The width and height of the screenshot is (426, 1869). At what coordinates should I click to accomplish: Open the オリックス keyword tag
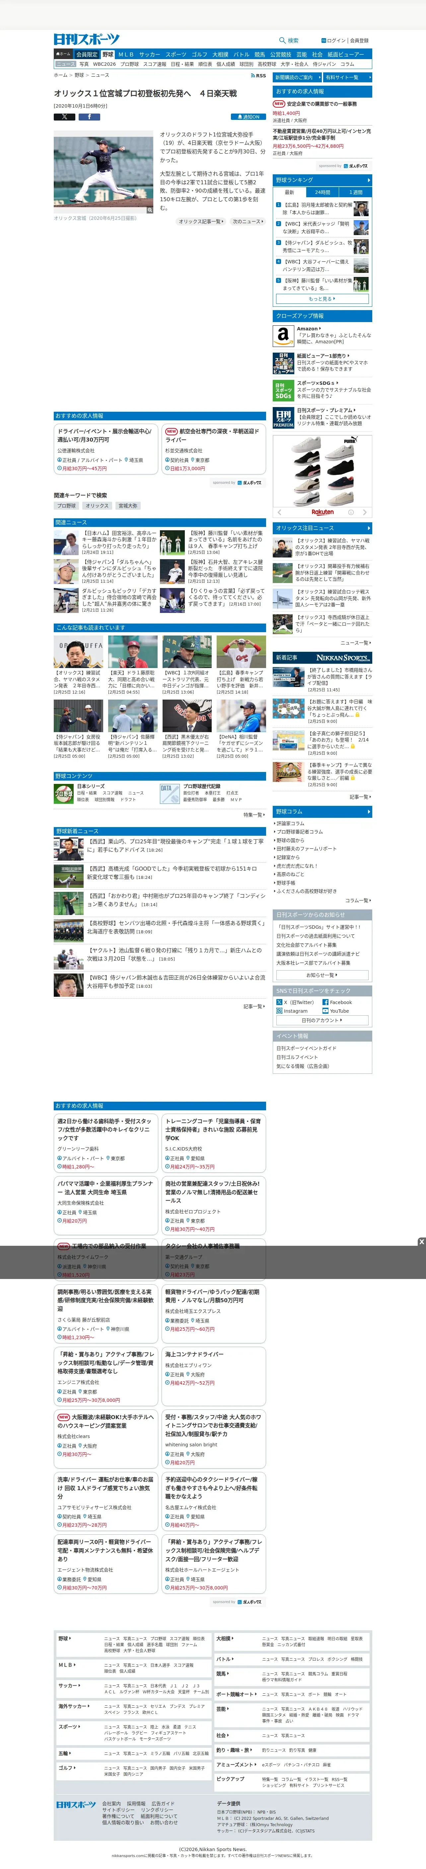coord(97,506)
